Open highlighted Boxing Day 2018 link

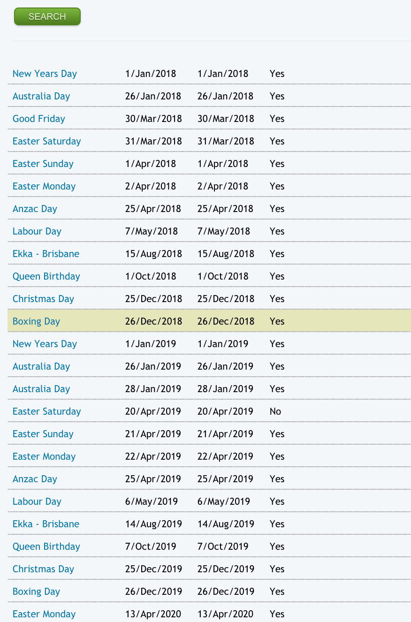36,321
